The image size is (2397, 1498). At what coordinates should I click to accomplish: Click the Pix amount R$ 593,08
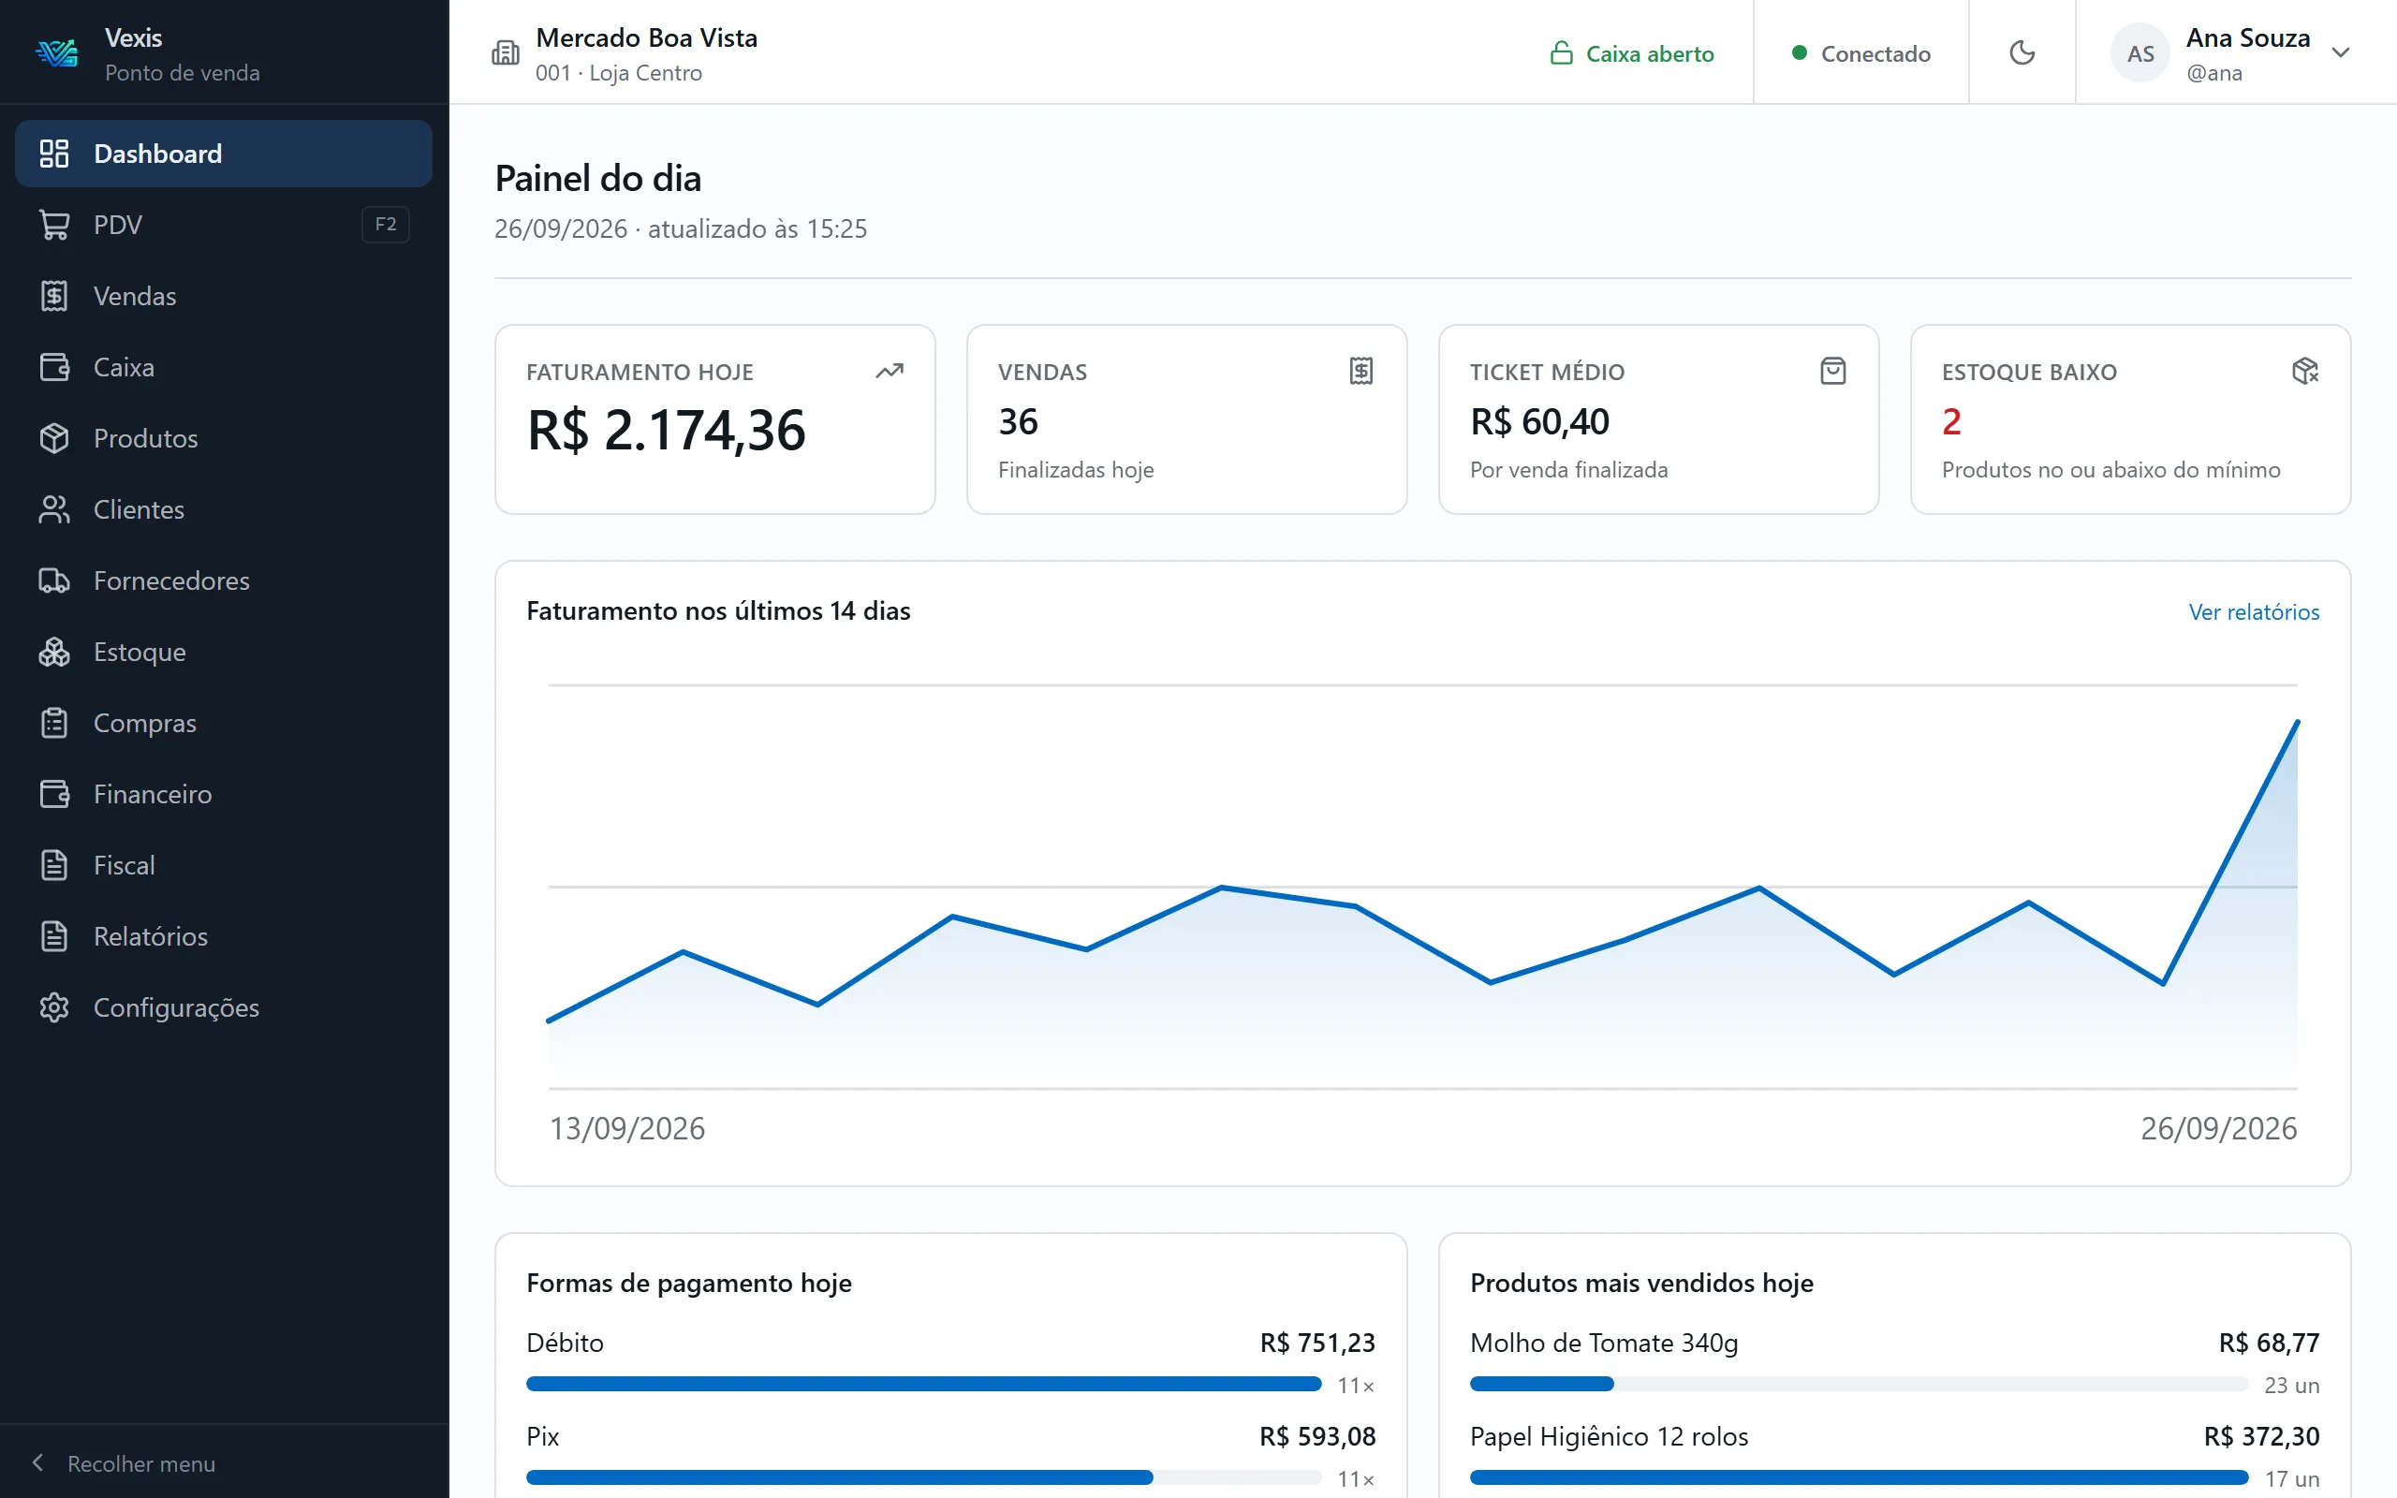click(x=1317, y=1435)
